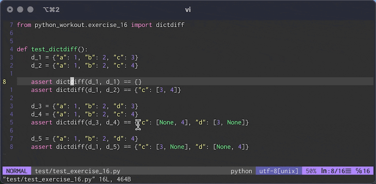376x184 pixels.
Task: Click the first None in d_3 assertion
Action: (x=166, y=122)
